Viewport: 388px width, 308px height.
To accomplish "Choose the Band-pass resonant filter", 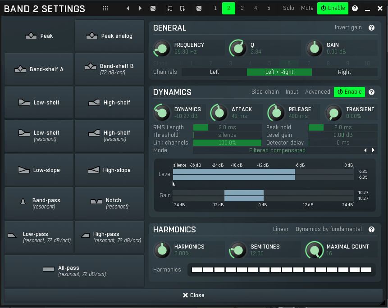I will pyautogui.click(x=39, y=204).
